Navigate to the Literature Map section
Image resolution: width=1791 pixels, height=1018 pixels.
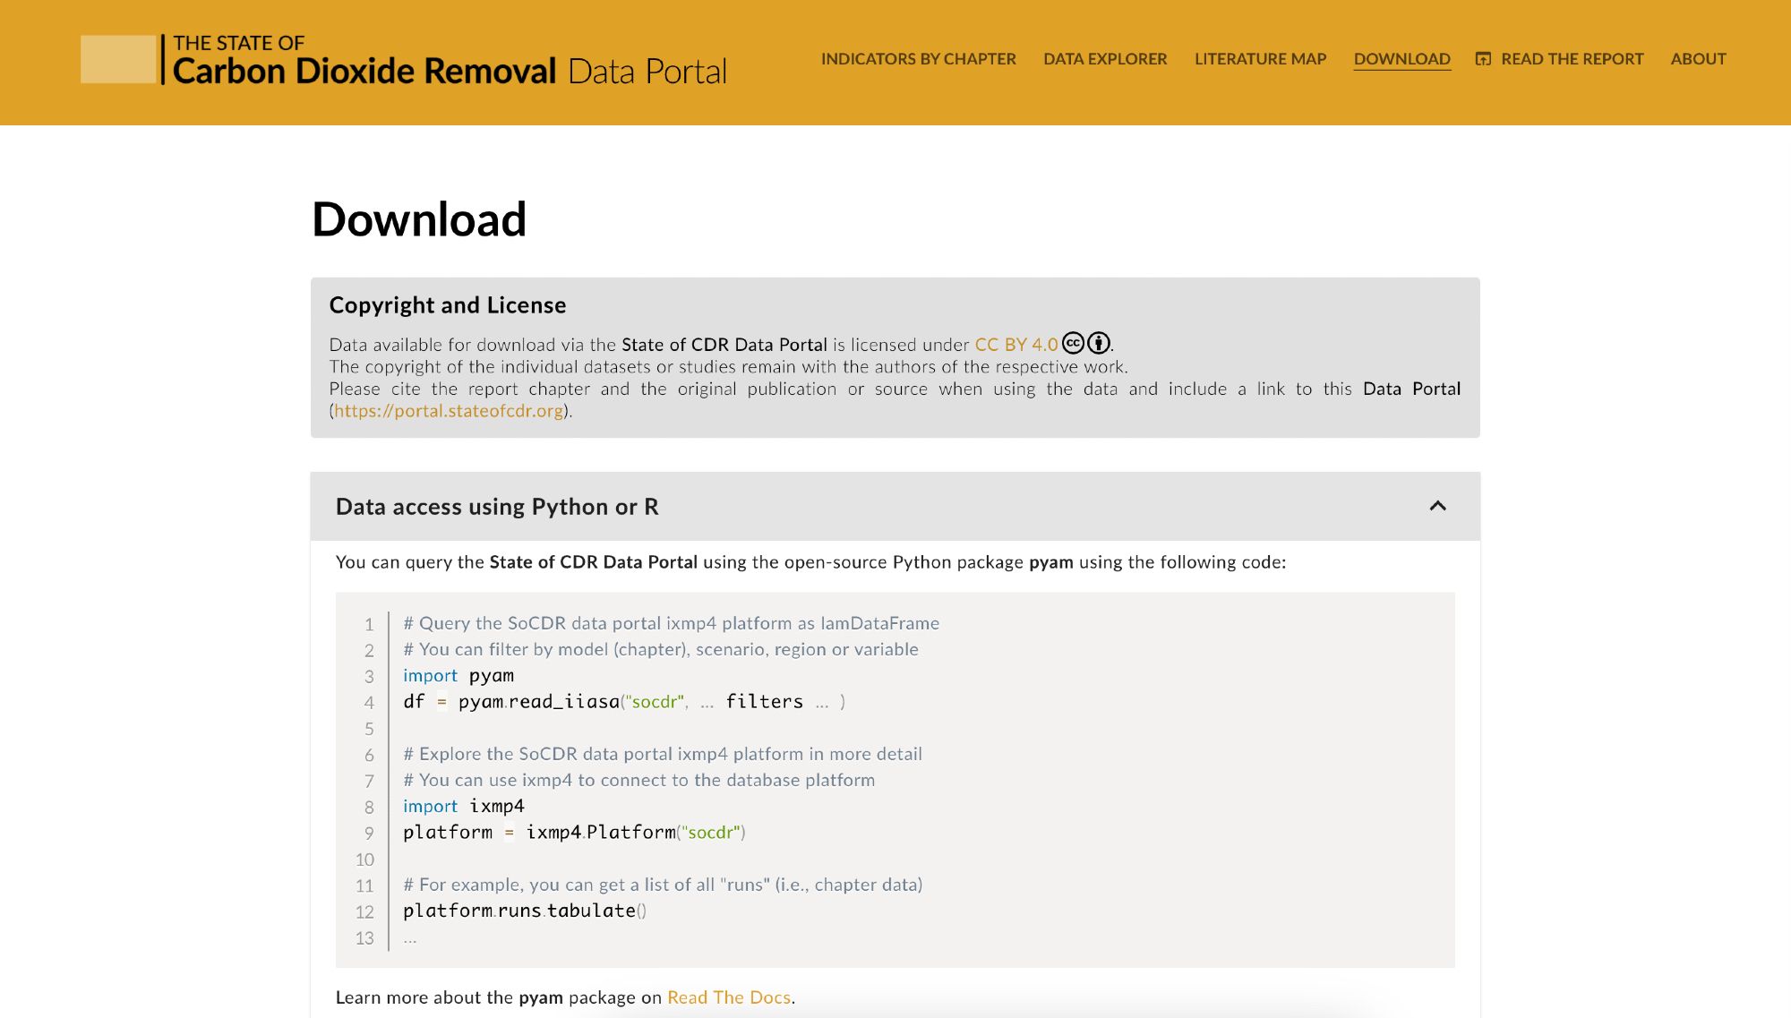(1260, 58)
